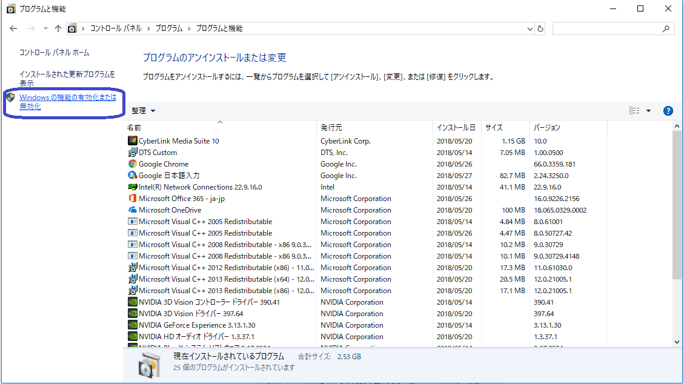The image size is (684, 384).
Task: Click the navigate up arrow icon
Action: (x=58, y=28)
